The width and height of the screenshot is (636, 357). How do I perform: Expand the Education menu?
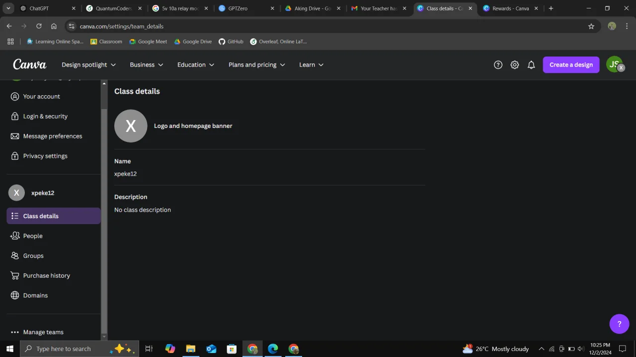click(x=196, y=65)
